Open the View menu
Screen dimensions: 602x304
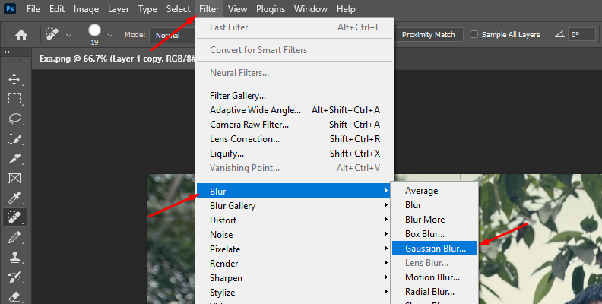click(x=238, y=9)
